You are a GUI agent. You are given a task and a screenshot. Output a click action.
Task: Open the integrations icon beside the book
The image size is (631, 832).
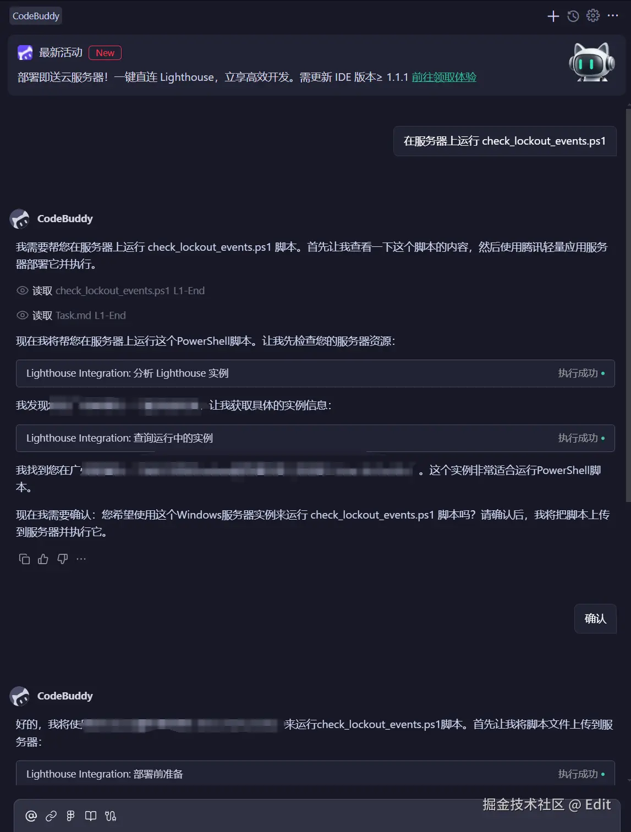tap(111, 816)
